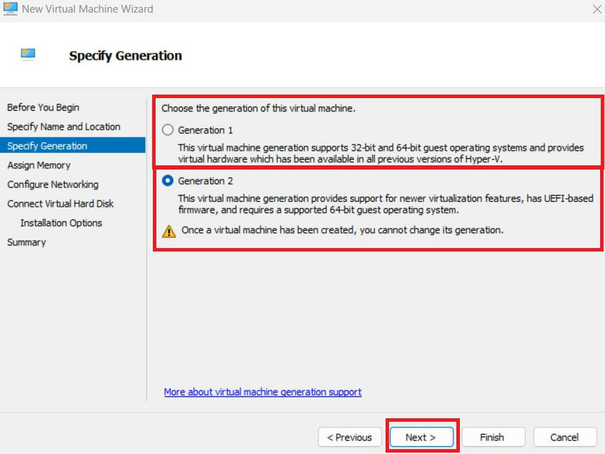Viewport: 605px width, 454px height.
Task: Select the Specify Generation step
Action: click(x=48, y=146)
